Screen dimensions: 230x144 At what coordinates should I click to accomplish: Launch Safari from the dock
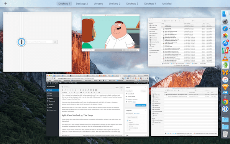coord(225,28)
